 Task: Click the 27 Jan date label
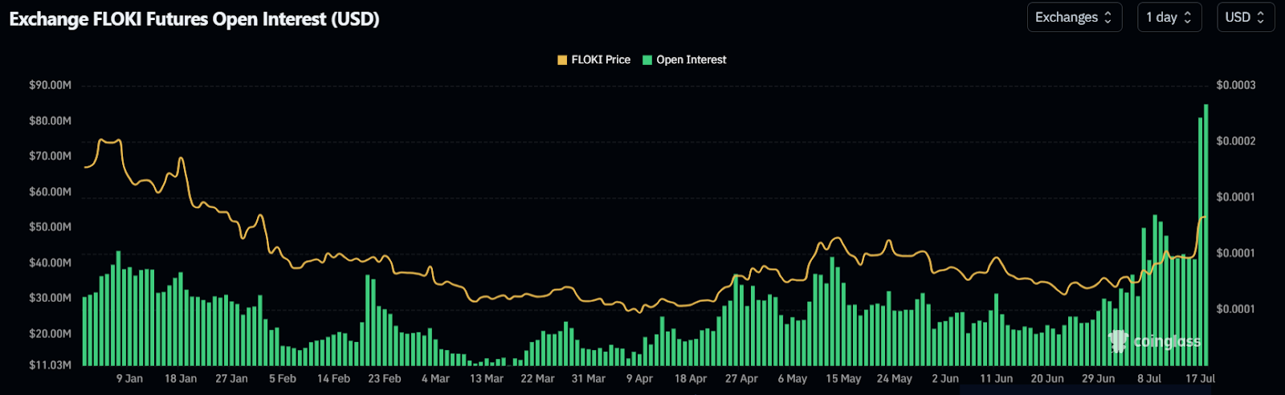pos(231,378)
